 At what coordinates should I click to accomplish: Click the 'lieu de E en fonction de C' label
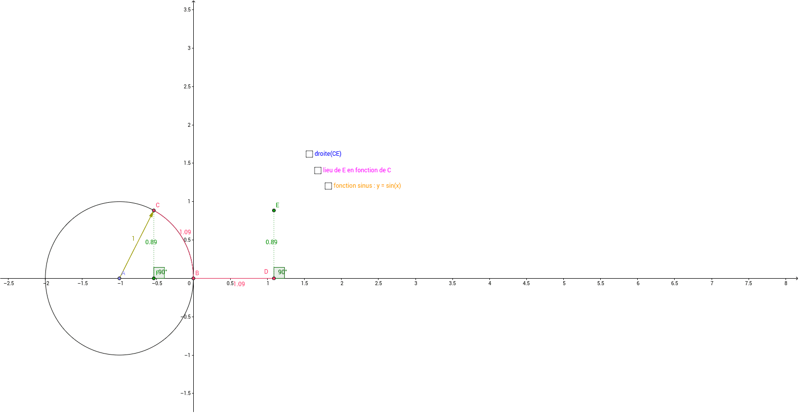(x=357, y=170)
